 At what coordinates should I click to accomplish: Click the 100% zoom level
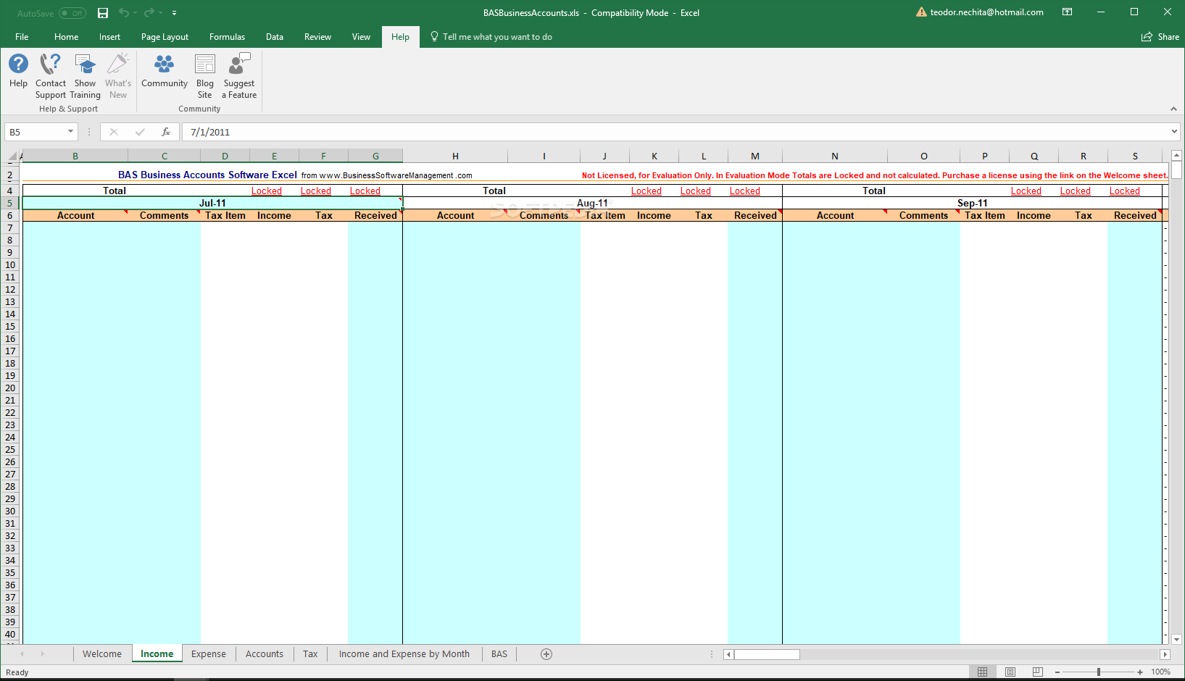(x=1161, y=672)
